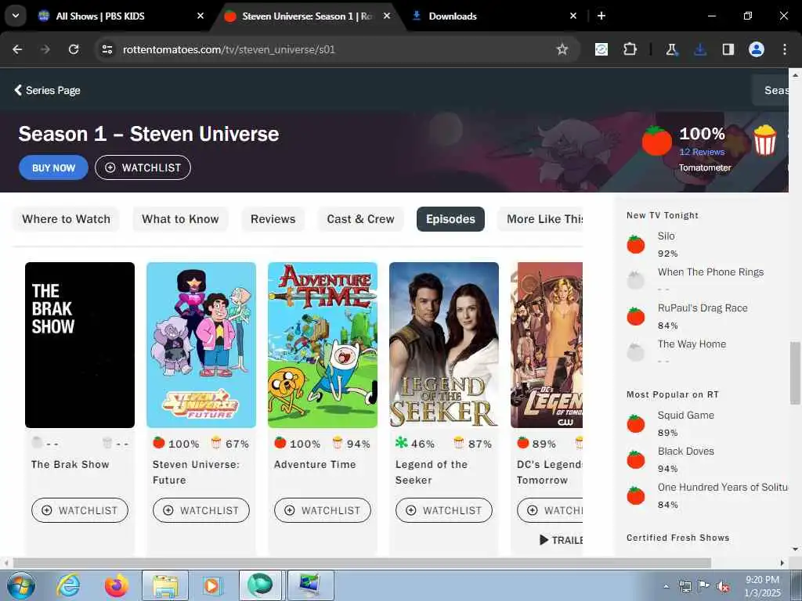Open The Brak Show poster
Screen dimensions: 802x601
tap(80, 345)
